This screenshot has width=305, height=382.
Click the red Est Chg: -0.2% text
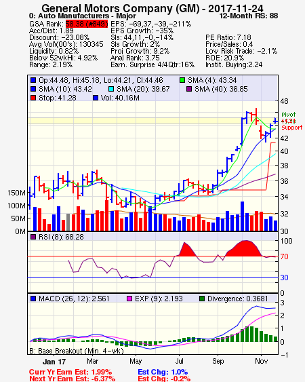164,379
